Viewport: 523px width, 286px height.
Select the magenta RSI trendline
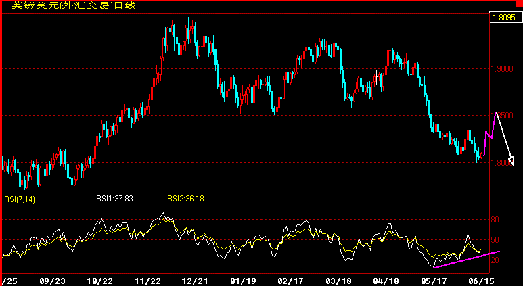pos(466,260)
